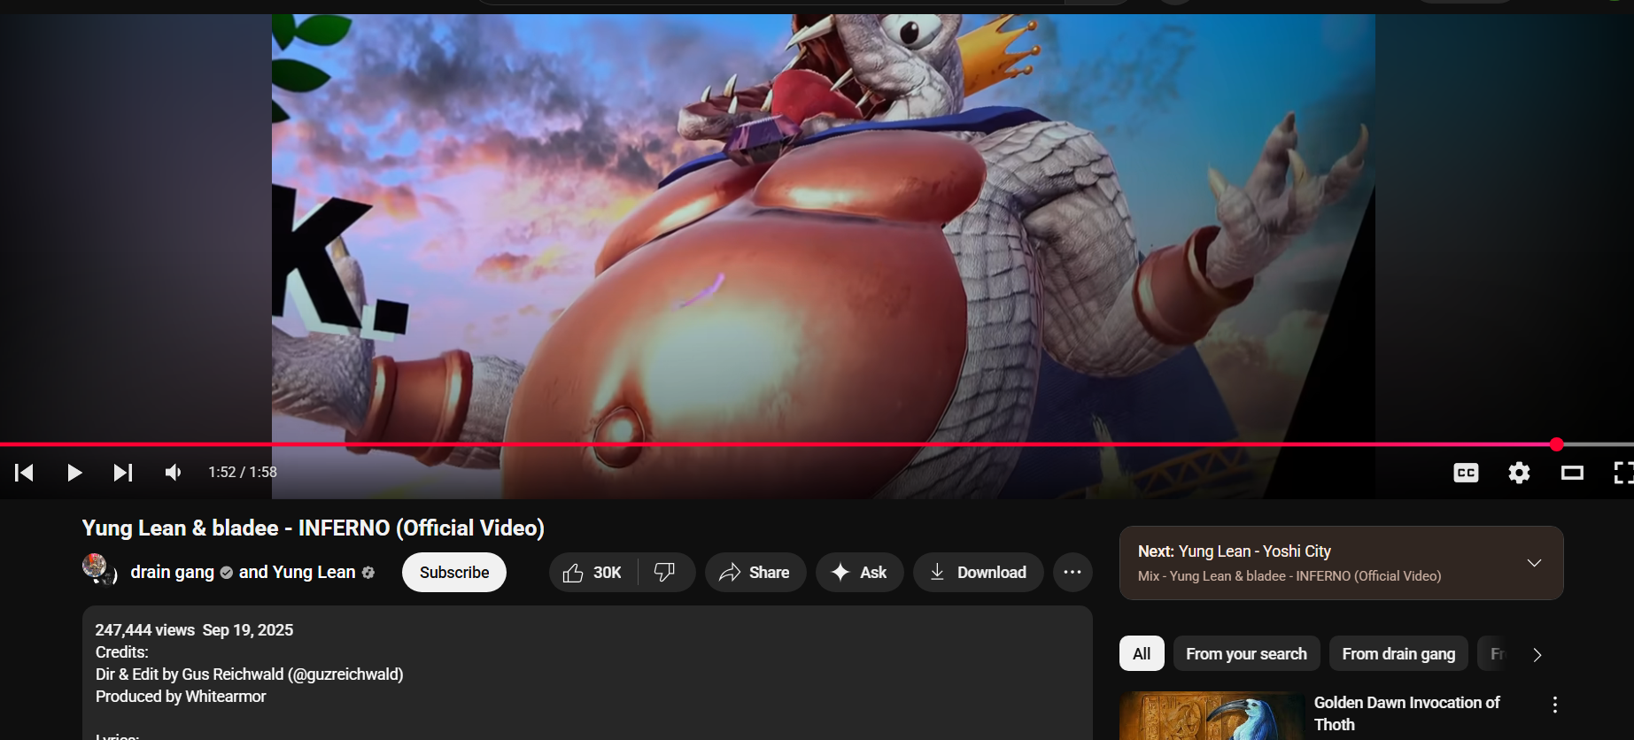1634x740 pixels.
Task: Share the video
Action: (755, 573)
